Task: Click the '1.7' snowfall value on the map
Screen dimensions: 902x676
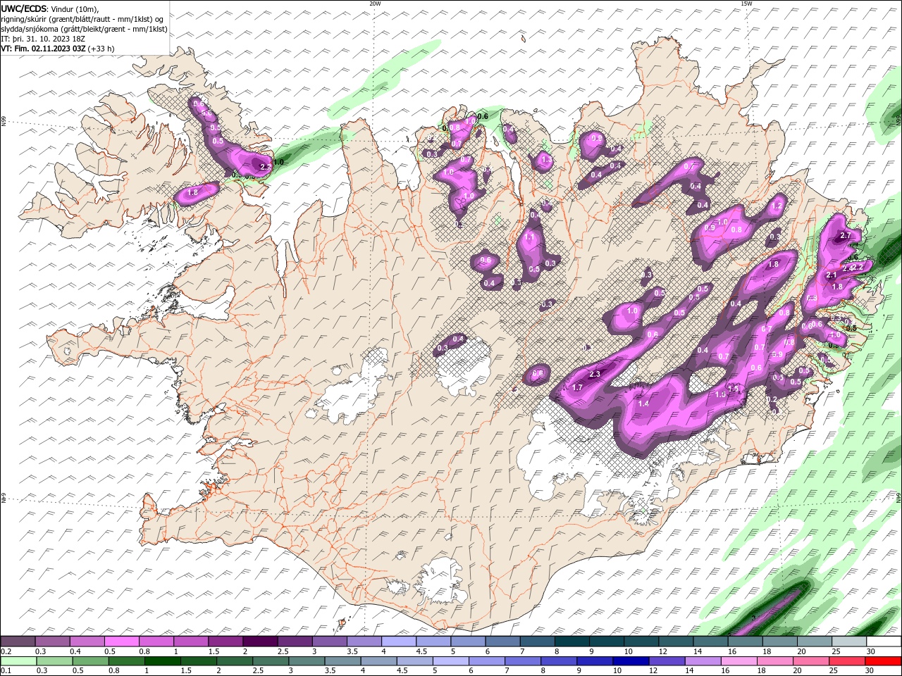Action: (x=577, y=388)
